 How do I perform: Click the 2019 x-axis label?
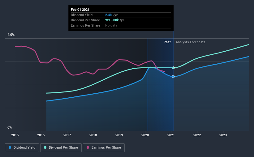point(119,135)
